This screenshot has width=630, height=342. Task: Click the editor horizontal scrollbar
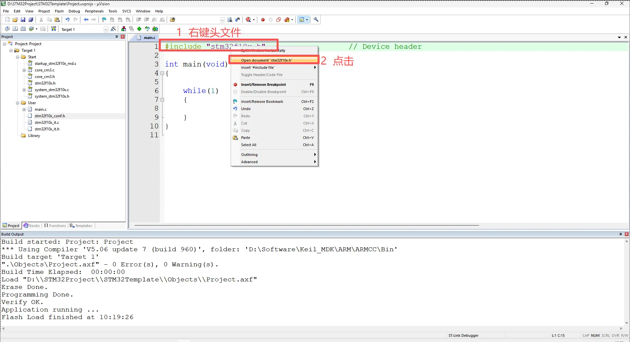[x=306, y=225]
